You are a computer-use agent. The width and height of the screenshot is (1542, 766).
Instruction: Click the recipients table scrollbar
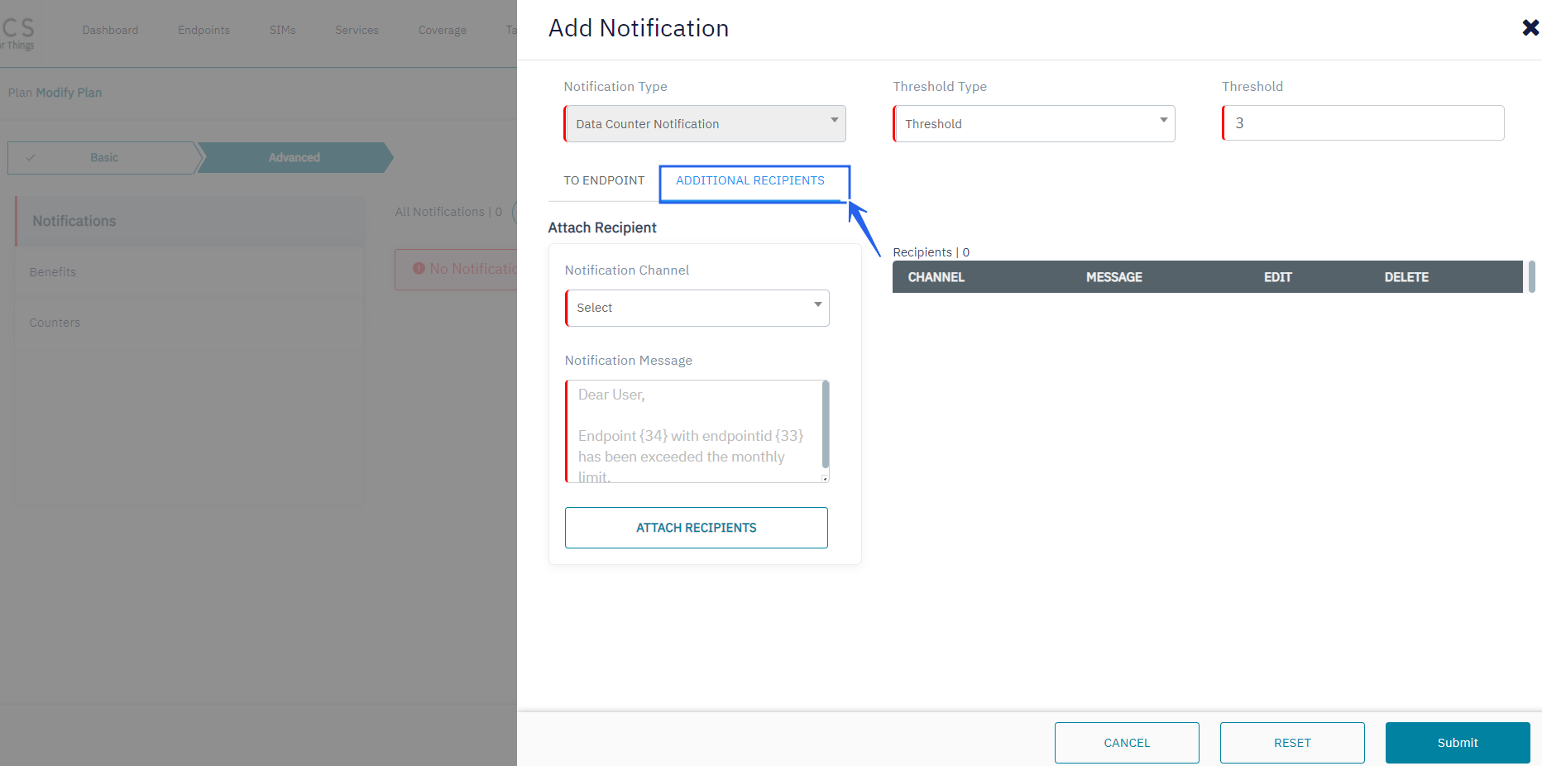click(1532, 277)
